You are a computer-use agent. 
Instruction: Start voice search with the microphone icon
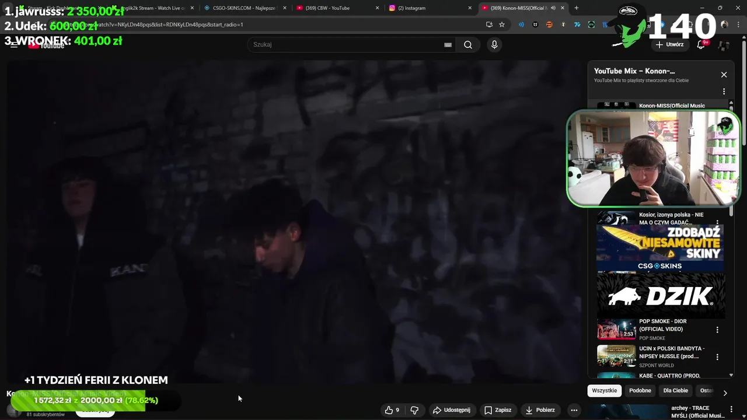(x=494, y=45)
